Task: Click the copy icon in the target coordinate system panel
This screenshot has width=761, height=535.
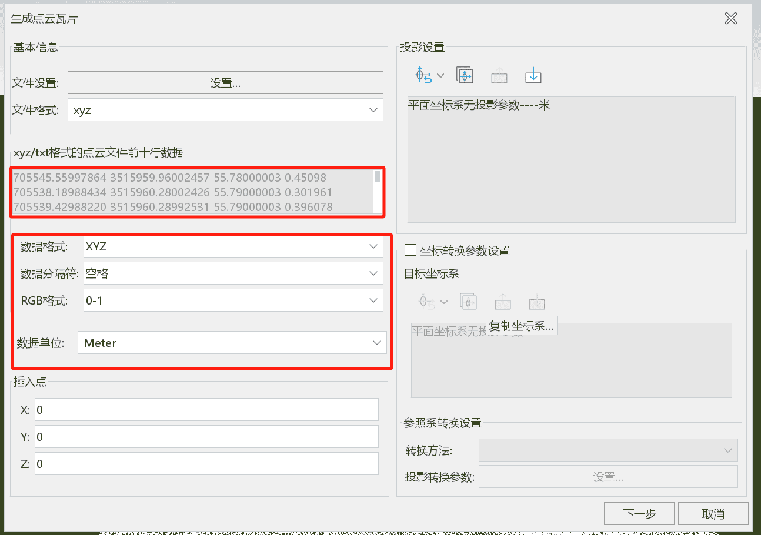Action: click(x=468, y=301)
